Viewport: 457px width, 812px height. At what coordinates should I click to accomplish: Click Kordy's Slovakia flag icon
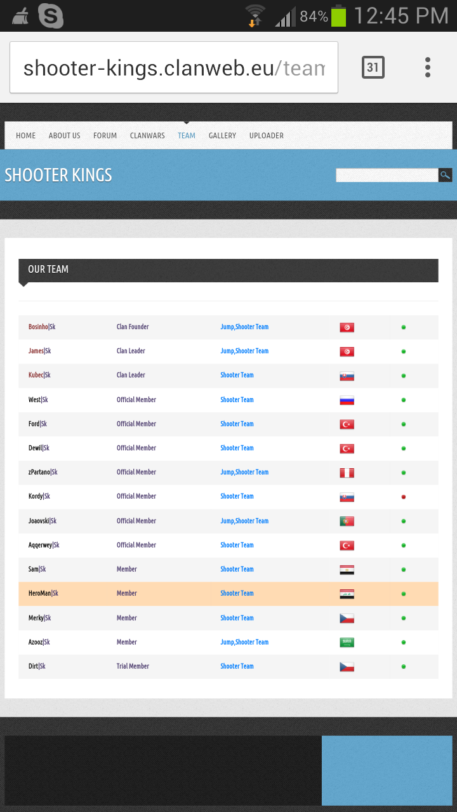coord(347,497)
